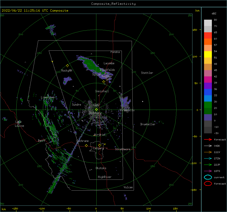The image size is (227, 212).
Task: Select the 65 dBZ red swatch
Action: (208, 35)
